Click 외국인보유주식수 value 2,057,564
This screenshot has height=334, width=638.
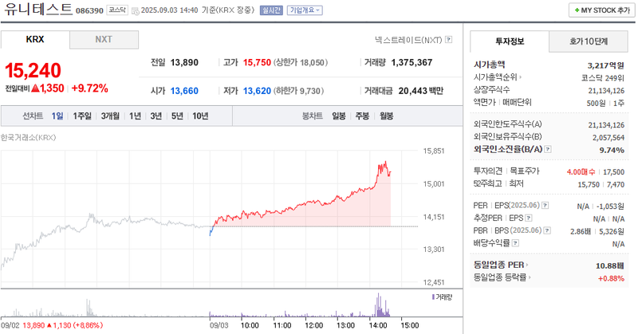[608, 137]
